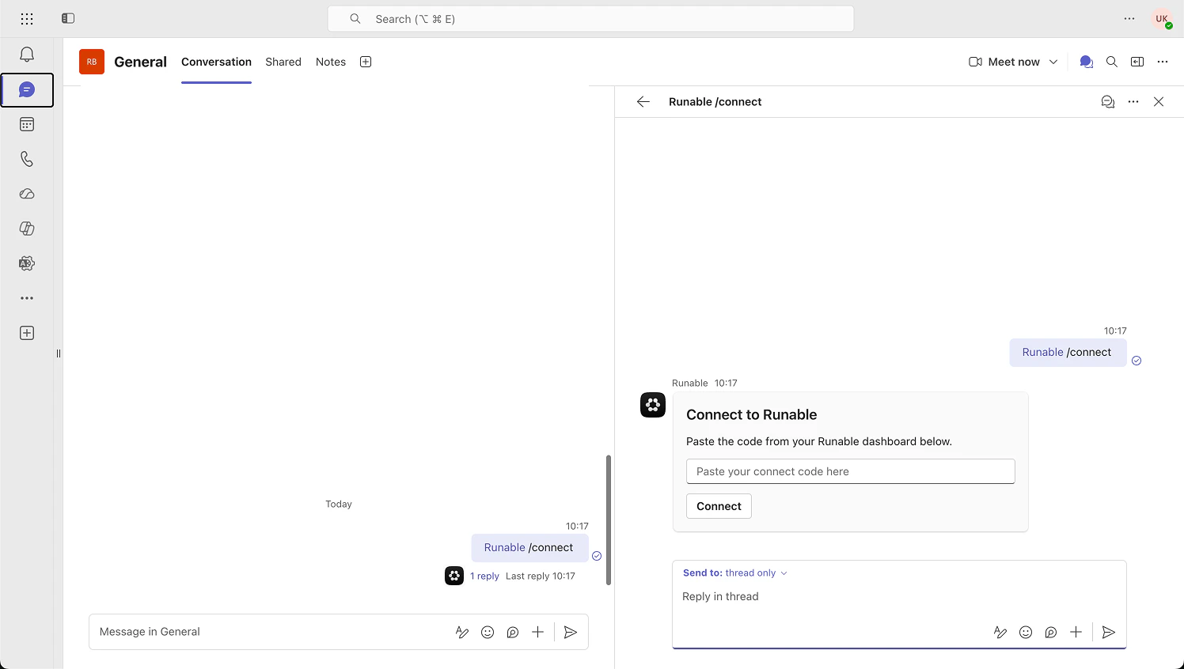
Task: Open Calendar in the left rail
Action: [27, 124]
